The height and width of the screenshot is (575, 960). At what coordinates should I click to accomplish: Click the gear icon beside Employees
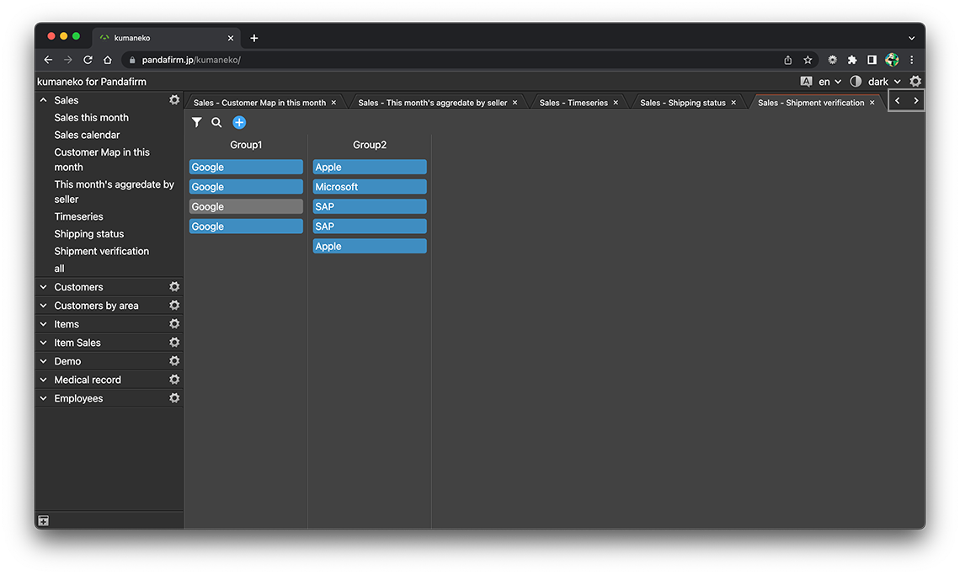pos(174,398)
